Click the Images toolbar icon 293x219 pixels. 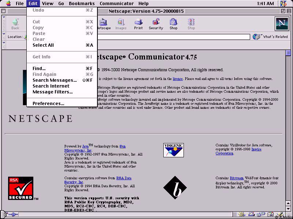pyautogui.click(x=121, y=24)
